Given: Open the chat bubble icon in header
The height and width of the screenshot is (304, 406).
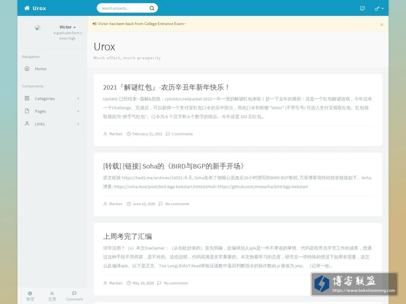Looking at the screenshot, I should point(362,8).
